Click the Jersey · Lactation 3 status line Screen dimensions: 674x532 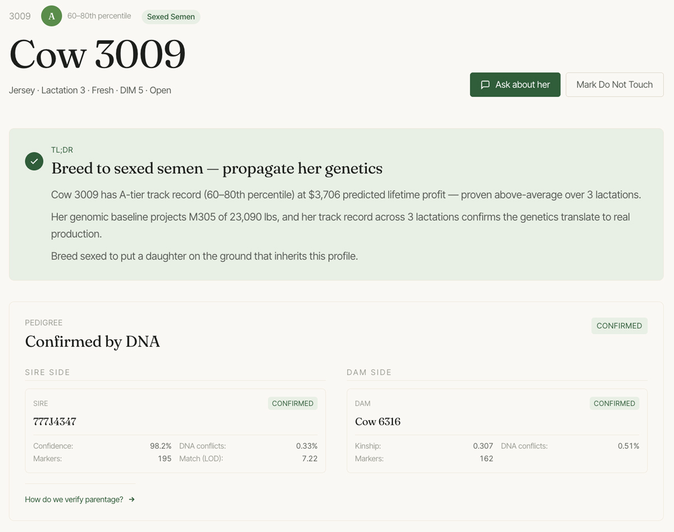click(x=90, y=90)
